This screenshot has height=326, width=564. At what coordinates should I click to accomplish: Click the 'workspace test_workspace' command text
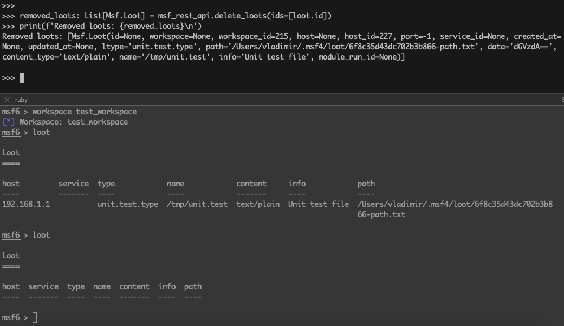pyautogui.click(x=85, y=112)
